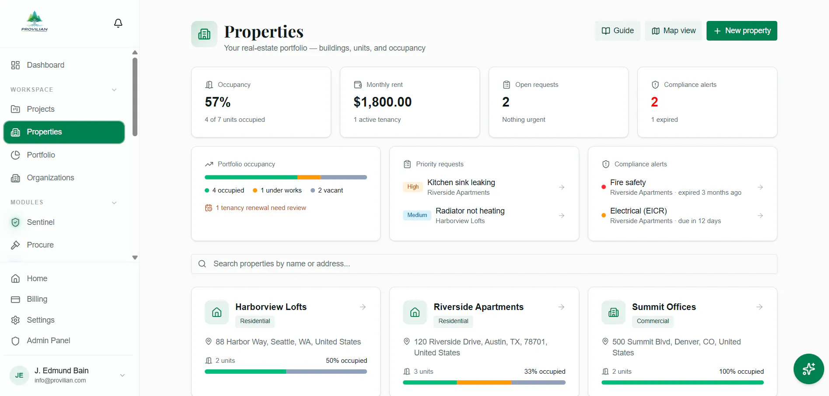
Task: Click the Portfolio occupancy trend icon
Action: (x=209, y=164)
